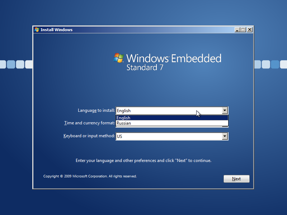Select English in the language dropdown list
Screen dimensions: 287x215
coord(172,118)
